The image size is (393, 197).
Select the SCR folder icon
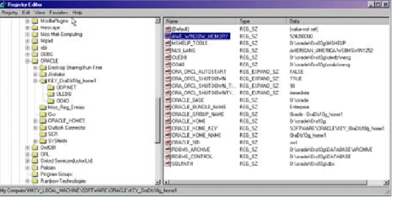pos(43,134)
